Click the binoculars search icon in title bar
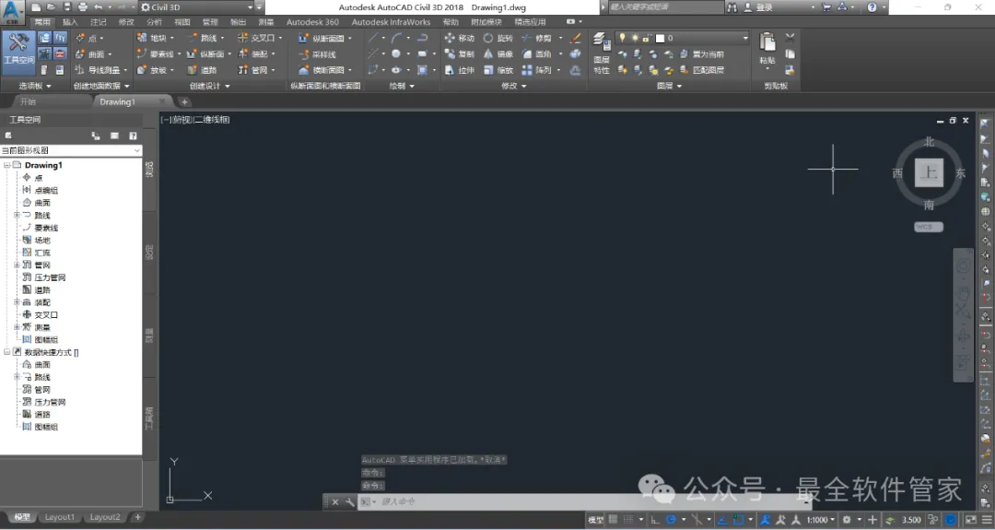 tap(732, 7)
